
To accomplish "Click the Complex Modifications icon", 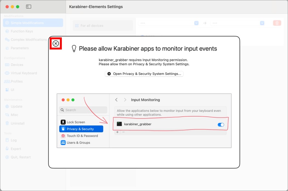I will coord(7,40).
